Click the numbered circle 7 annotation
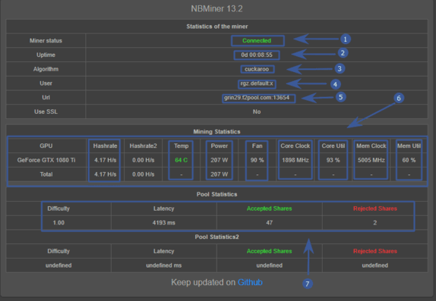 point(308,284)
